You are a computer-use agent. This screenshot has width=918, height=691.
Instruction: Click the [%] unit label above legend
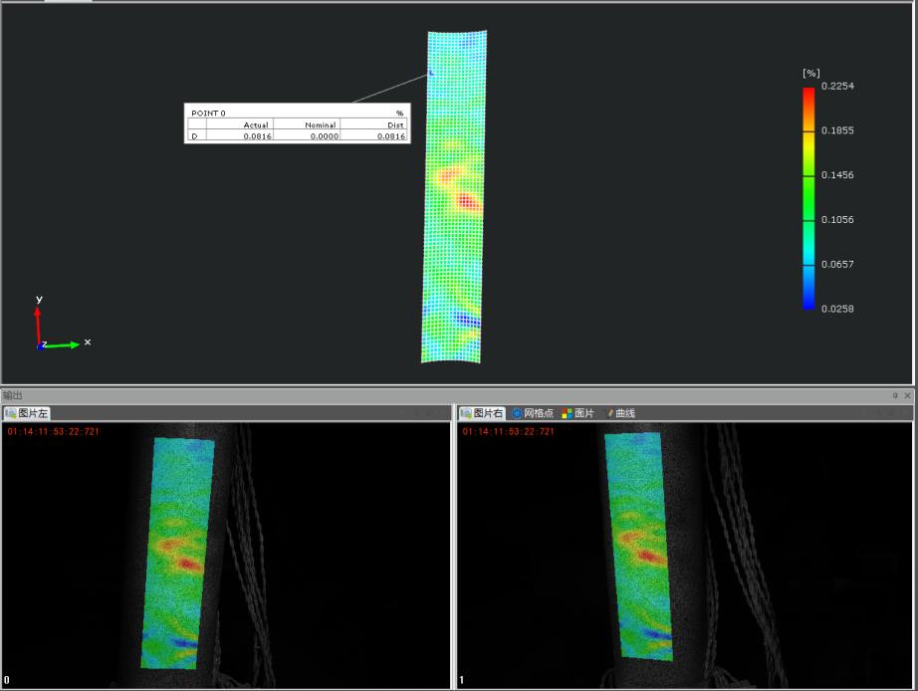(x=810, y=74)
